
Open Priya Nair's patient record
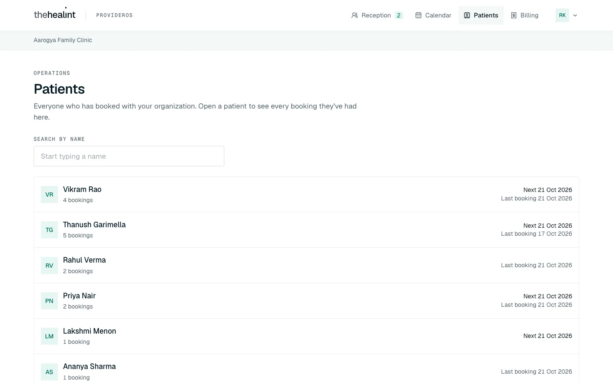tap(306, 301)
